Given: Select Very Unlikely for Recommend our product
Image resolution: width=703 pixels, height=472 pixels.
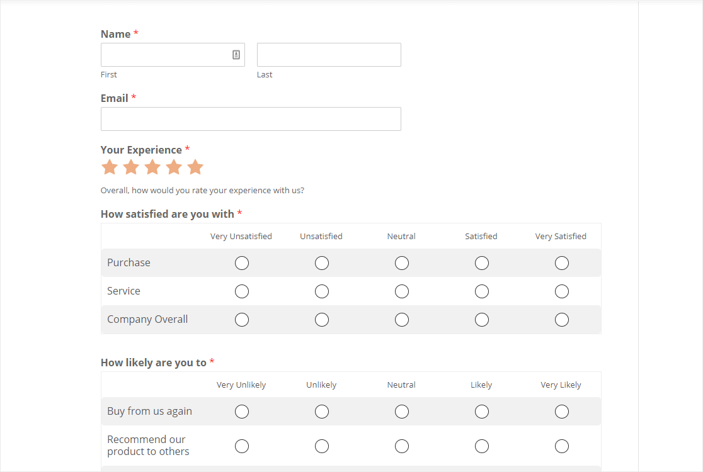Looking at the screenshot, I should (242, 446).
